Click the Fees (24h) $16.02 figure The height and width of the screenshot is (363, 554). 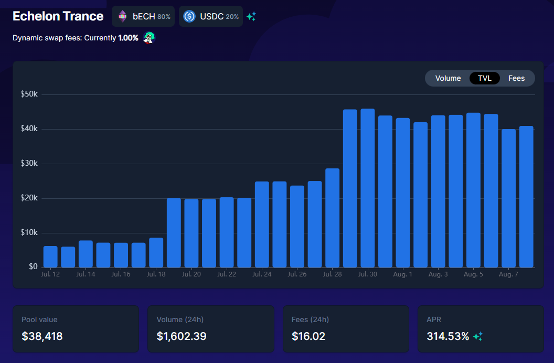308,336
